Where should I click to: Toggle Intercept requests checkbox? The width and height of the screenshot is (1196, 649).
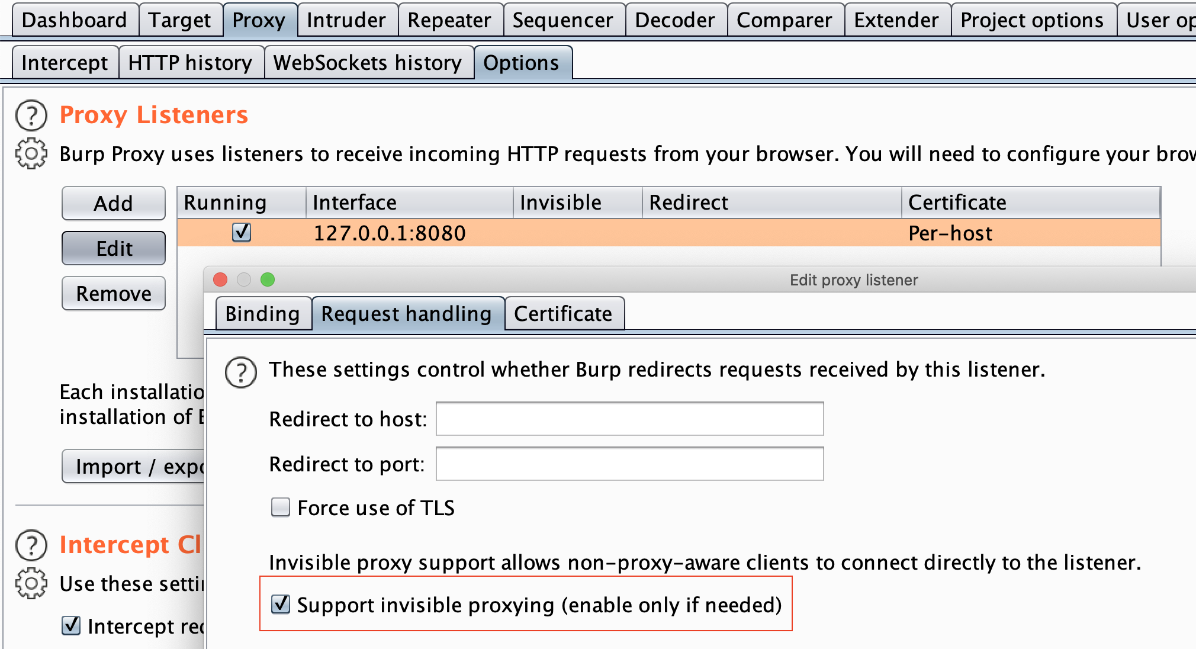71,625
